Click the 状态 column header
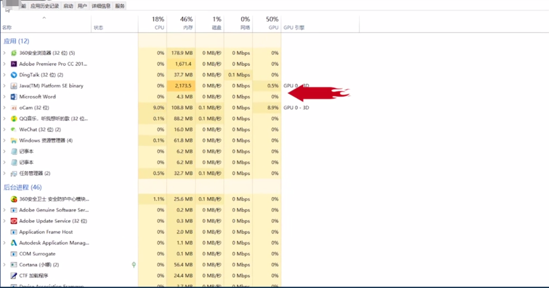The width and height of the screenshot is (549, 288). (x=115, y=24)
